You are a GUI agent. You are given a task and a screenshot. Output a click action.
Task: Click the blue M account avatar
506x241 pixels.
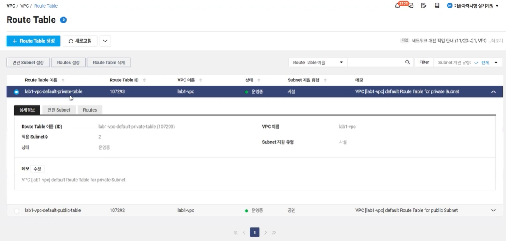tap(449, 6)
